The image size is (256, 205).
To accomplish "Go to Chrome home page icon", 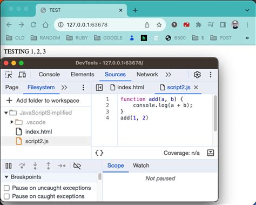I will (45, 25).
